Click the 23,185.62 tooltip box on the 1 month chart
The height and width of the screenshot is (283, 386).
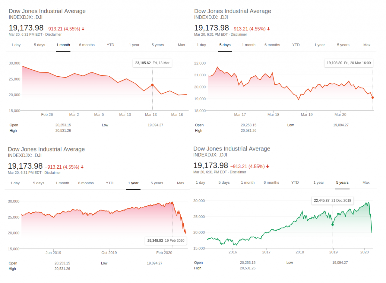click(152, 63)
